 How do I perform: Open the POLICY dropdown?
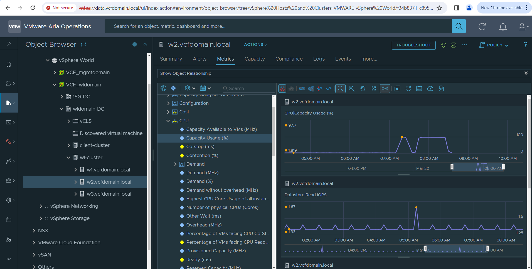coord(494,45)
